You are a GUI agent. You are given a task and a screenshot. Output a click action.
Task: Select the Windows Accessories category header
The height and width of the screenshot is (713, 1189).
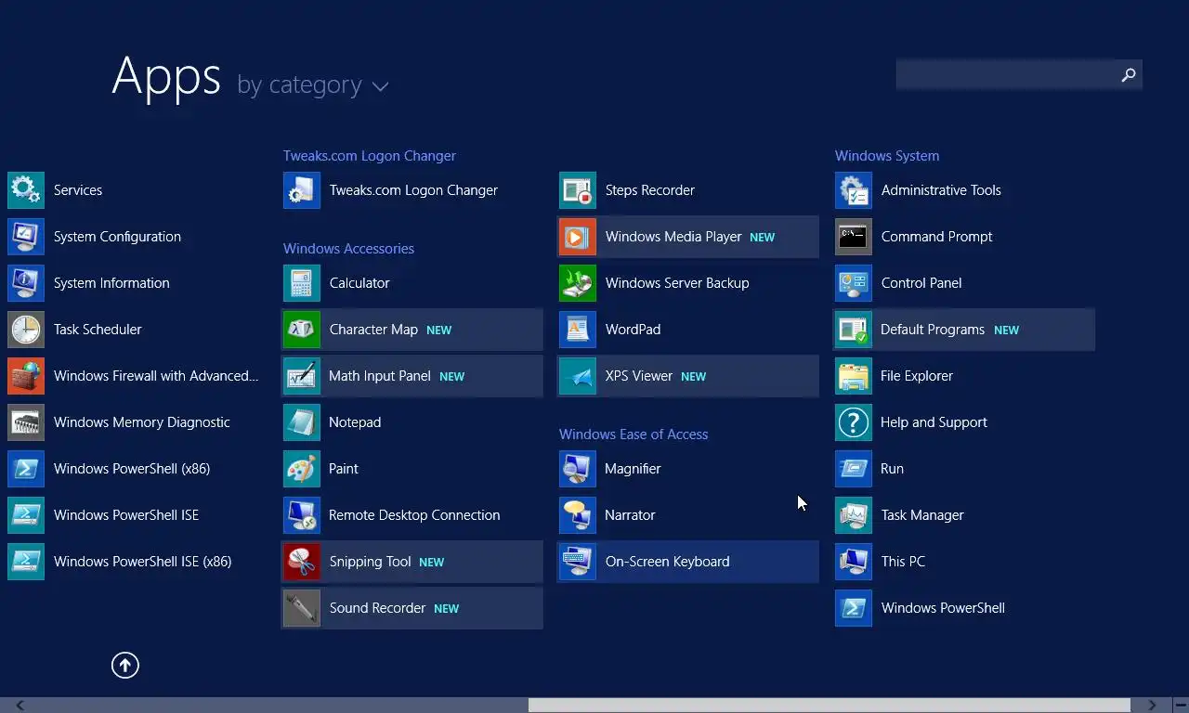pos(348,249)
